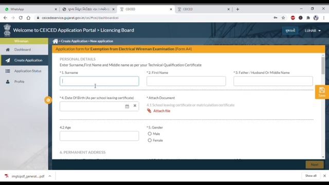Open Dashboard in the sidebar
Viewport: 329px width, 185px height.
tap(24, 50)
